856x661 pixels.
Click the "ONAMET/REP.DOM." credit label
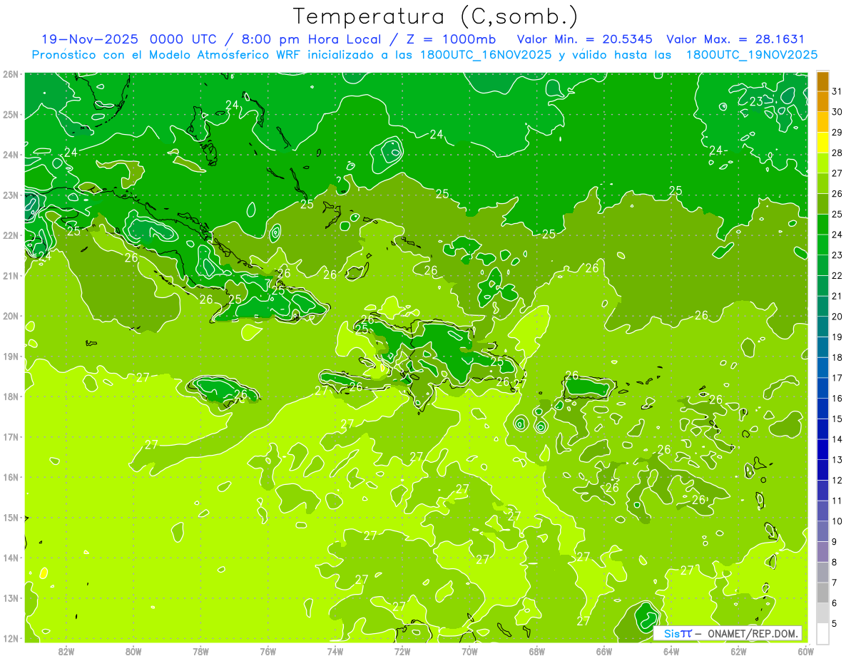753,633
